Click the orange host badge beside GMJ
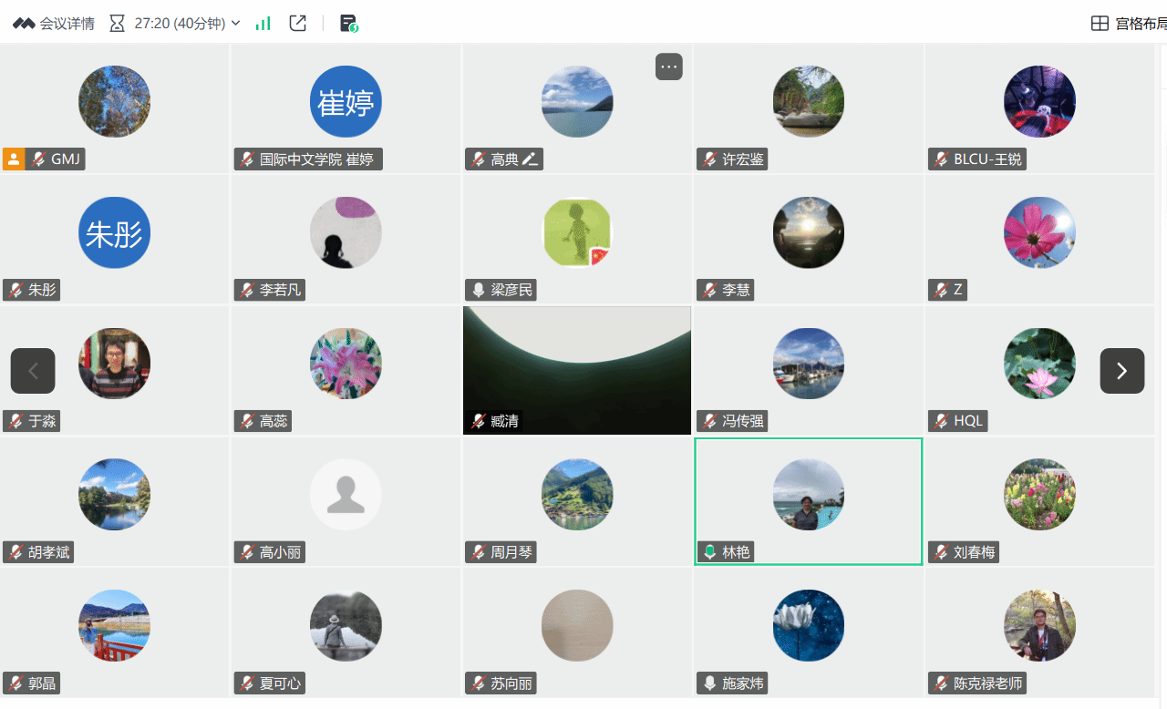The image size is (1167, 709). pos(14,159)
